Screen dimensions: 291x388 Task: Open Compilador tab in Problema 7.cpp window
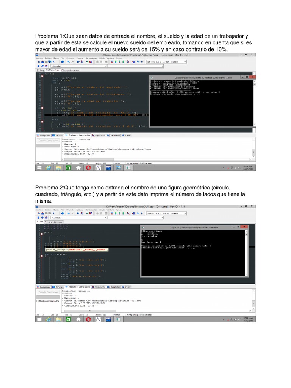click(44, 136)
